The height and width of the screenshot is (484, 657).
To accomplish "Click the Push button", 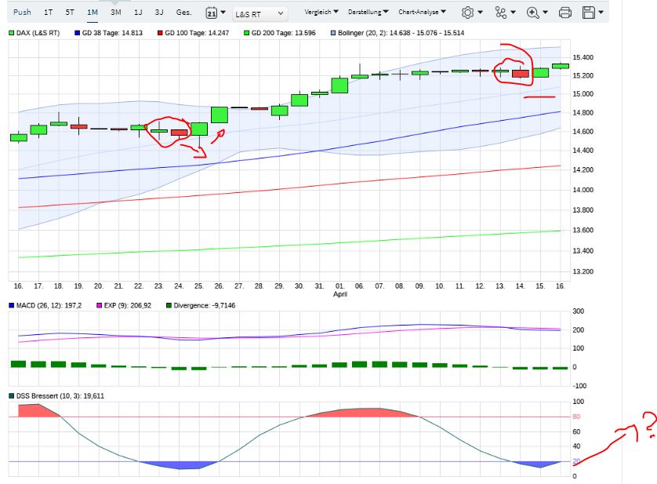I will tap(21, 13).
